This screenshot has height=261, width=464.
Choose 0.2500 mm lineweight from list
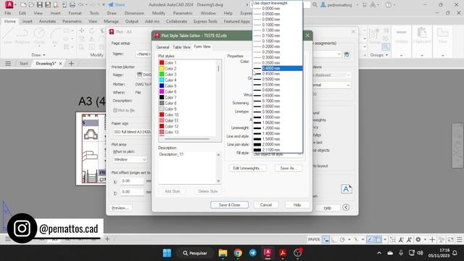tap(277, 51)
